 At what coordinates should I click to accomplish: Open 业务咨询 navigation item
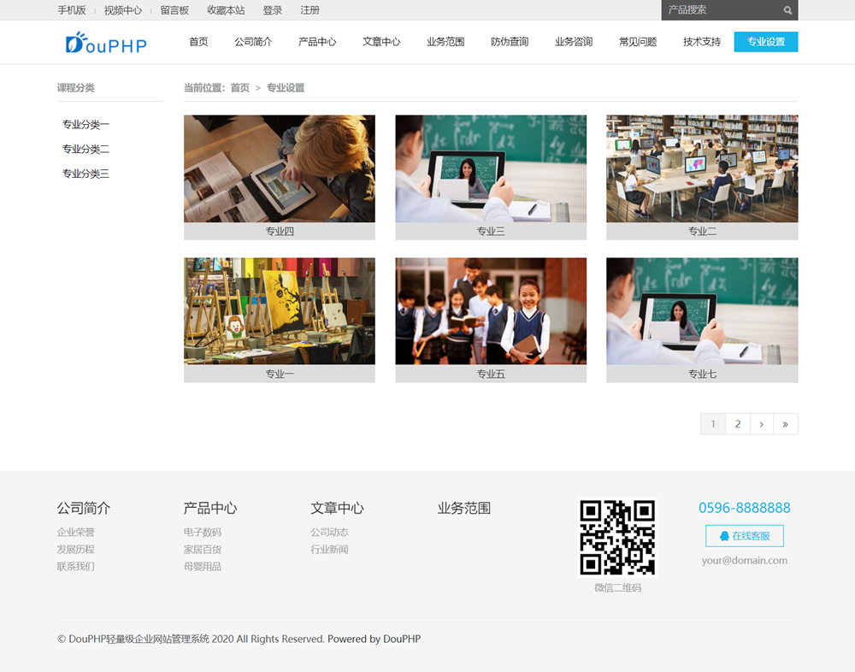pyautogui.click(x=574, y=41)
